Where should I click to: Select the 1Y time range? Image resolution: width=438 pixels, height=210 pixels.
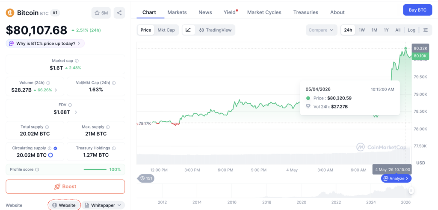click(x=386, y=30)
